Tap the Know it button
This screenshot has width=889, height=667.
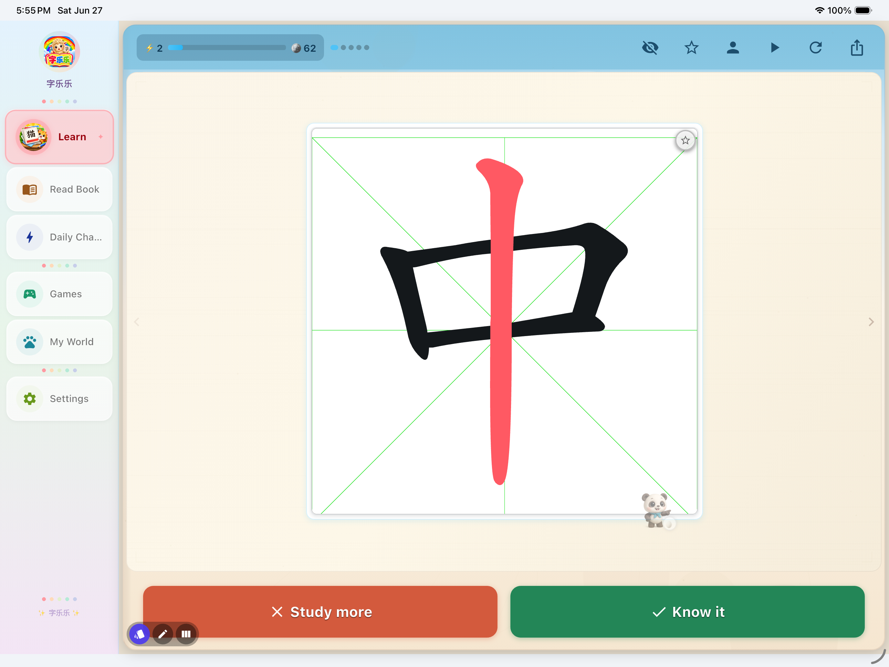(687, 611)
